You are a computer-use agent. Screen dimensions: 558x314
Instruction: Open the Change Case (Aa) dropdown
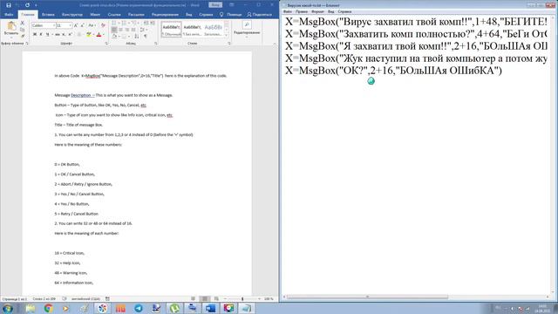tap(92, 25)
